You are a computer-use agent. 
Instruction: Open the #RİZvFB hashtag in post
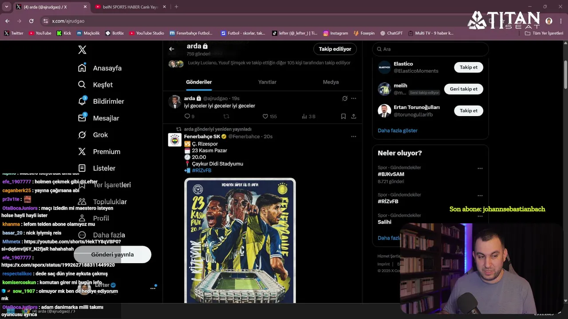tap(201, 170)
